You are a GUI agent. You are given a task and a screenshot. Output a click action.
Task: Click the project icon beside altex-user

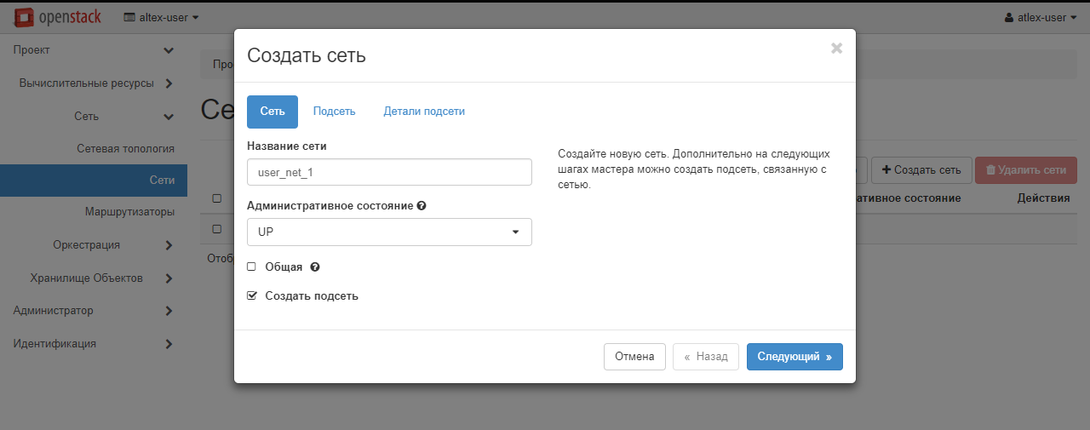[129, 17]
